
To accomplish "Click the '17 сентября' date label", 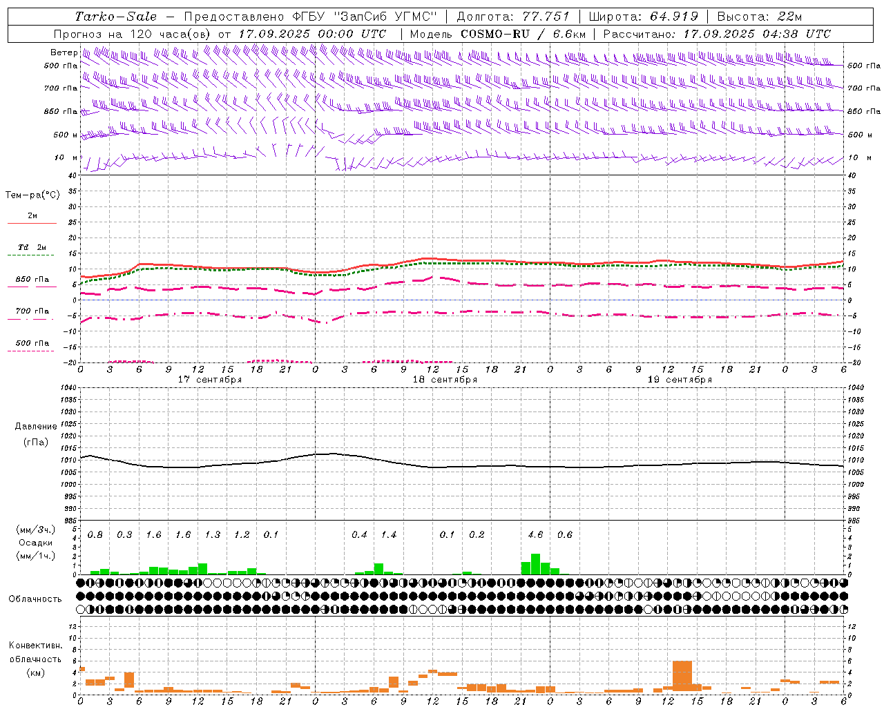I will 210,380.
